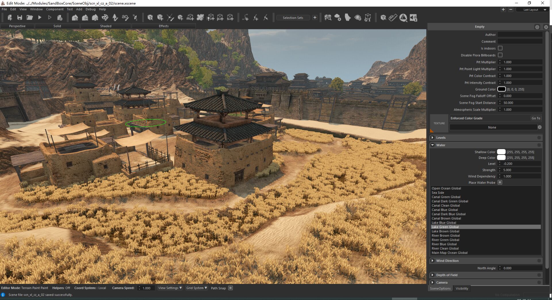Open the GI cube tool icon
The width and height of the screenshot is (552, 300).
point(368,18)
